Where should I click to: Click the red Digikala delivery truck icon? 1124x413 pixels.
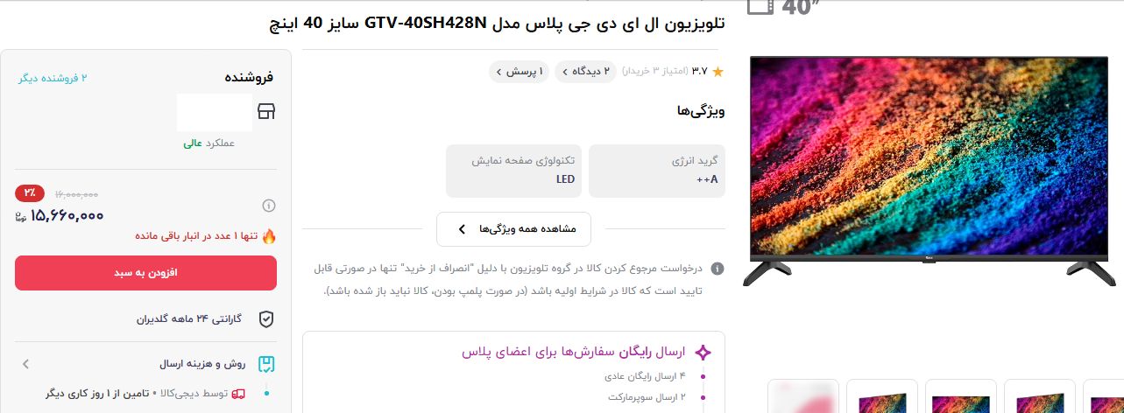click(238, 394)
